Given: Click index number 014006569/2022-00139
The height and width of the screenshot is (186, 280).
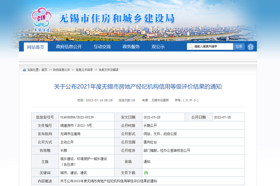Looking at the screenshot, I should 77,117.
